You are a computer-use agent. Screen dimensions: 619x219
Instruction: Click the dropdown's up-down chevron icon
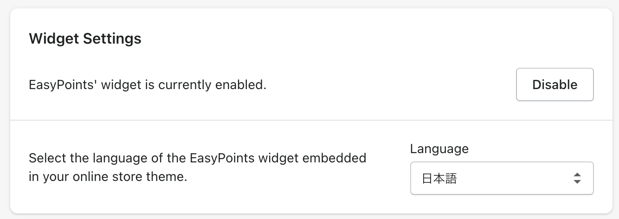(577, 178)
